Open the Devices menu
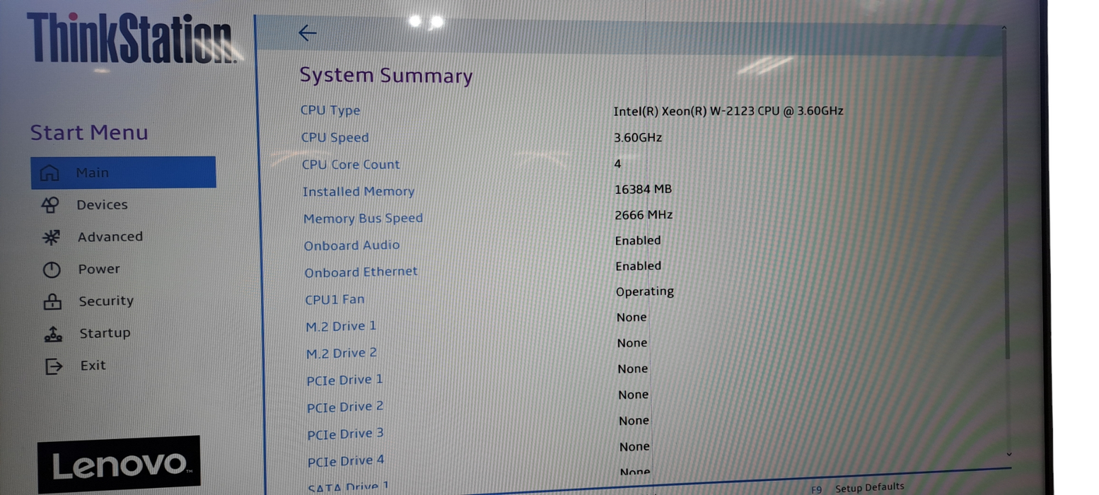This screenshot has height=495, width=1099. click(102, 204)
